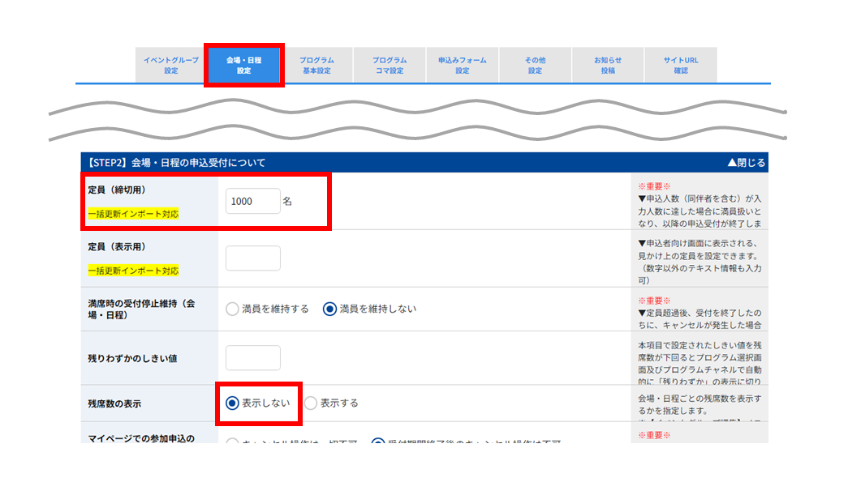This screenshot has width=848, height=495.
Task: Click ※重要※ note beside 満席時の受付停止維持
Action: [654, 301]
